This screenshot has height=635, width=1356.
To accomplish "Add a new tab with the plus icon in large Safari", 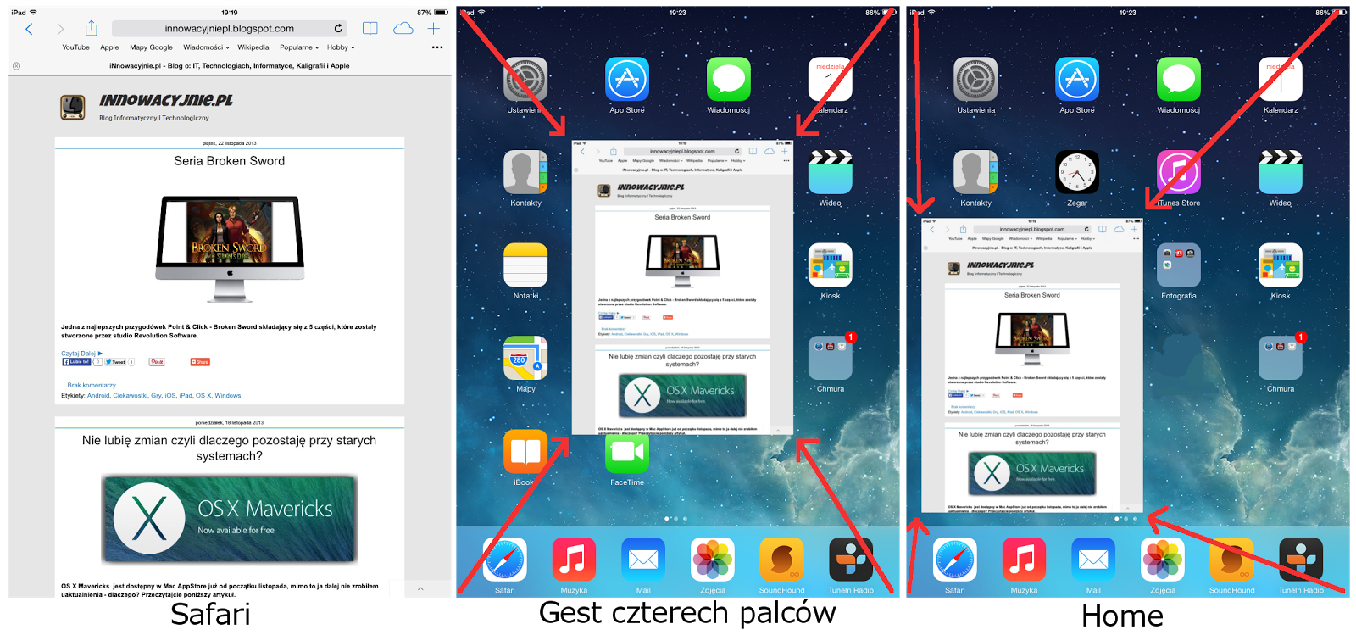I will click(x=434, y=29).
